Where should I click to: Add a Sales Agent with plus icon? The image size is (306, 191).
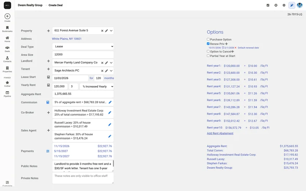click(x=49, y=130)
